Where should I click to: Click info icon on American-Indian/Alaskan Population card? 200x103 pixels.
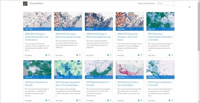[169, 55]
